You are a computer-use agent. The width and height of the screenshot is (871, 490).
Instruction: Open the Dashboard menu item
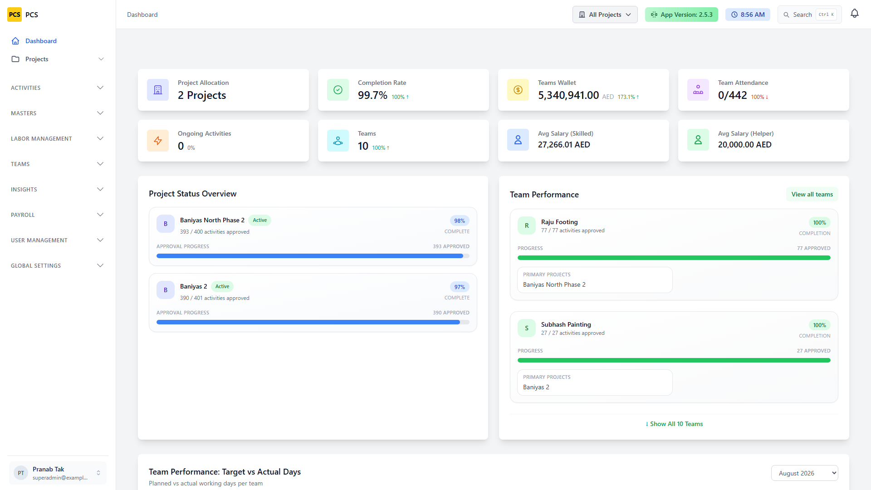click(58, 41)
